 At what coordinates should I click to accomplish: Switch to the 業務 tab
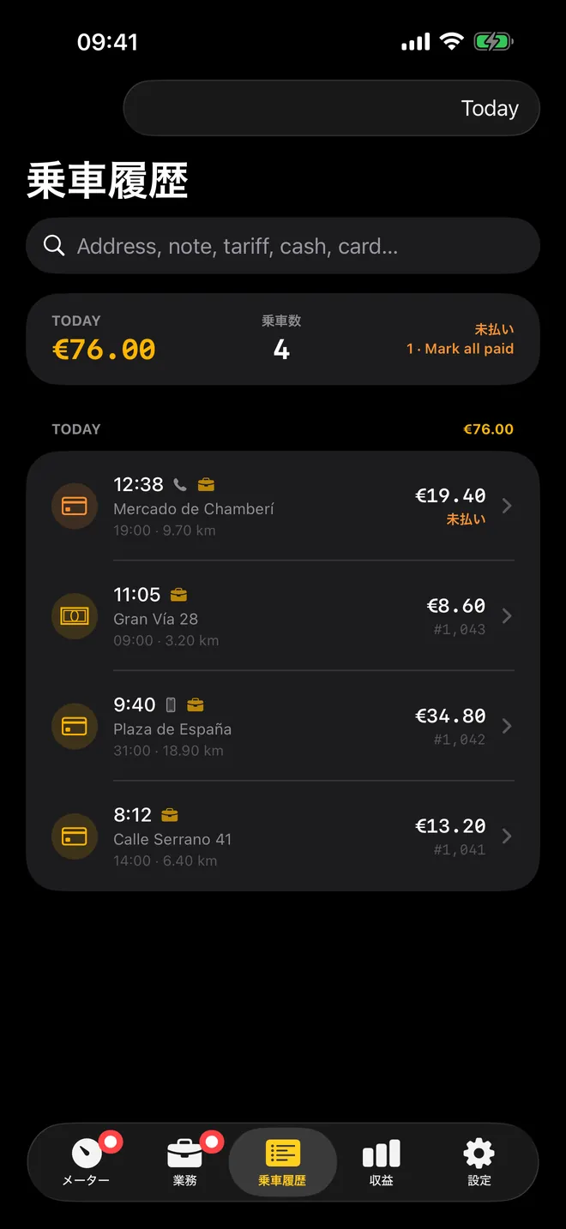coord(184,1162)
